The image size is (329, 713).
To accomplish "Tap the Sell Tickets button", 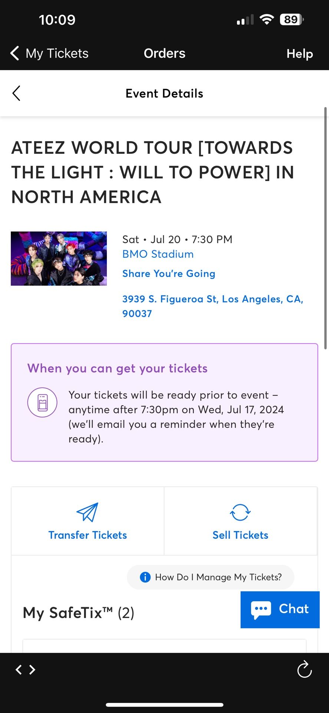I will (240, 535).
